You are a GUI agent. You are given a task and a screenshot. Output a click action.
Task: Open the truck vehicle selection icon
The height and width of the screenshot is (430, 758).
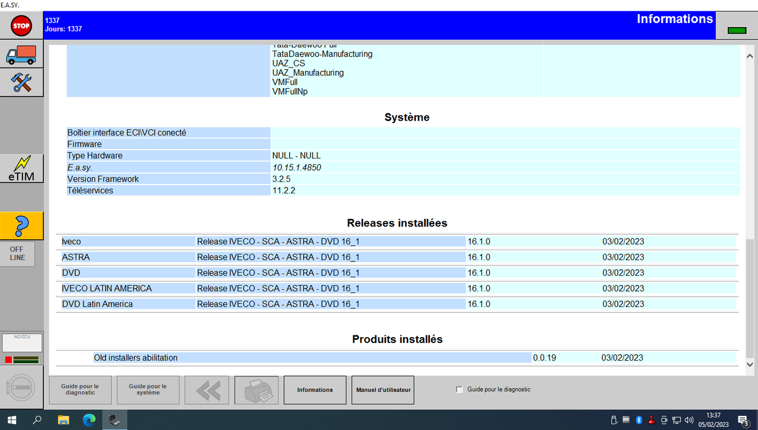pyautogui.click(x=21, y=54)
